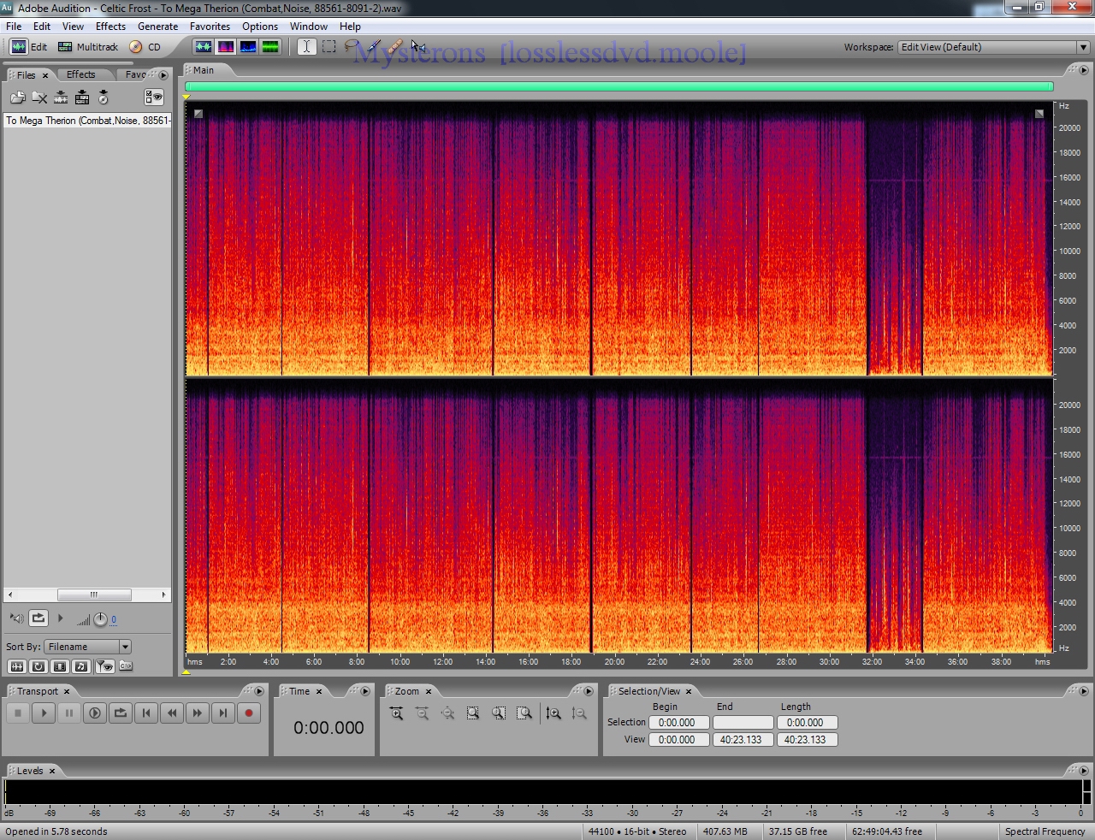This screenshot has height=840, width=1095.
Task: Open the Window menu
Action: (x=309, y=27)
